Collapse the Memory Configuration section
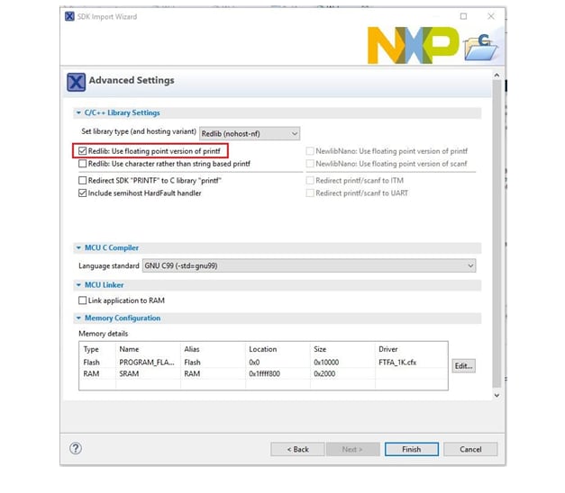The width and height of the screenshot is (565, 493). 78,318
